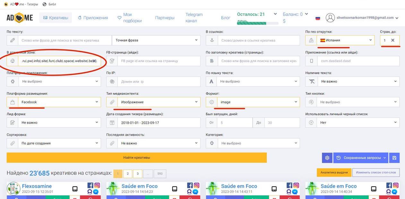This screenshot has width=405, height=199.
Task: Expand the Сохраненные запросы dropdown
Action: tap(361, 158)
